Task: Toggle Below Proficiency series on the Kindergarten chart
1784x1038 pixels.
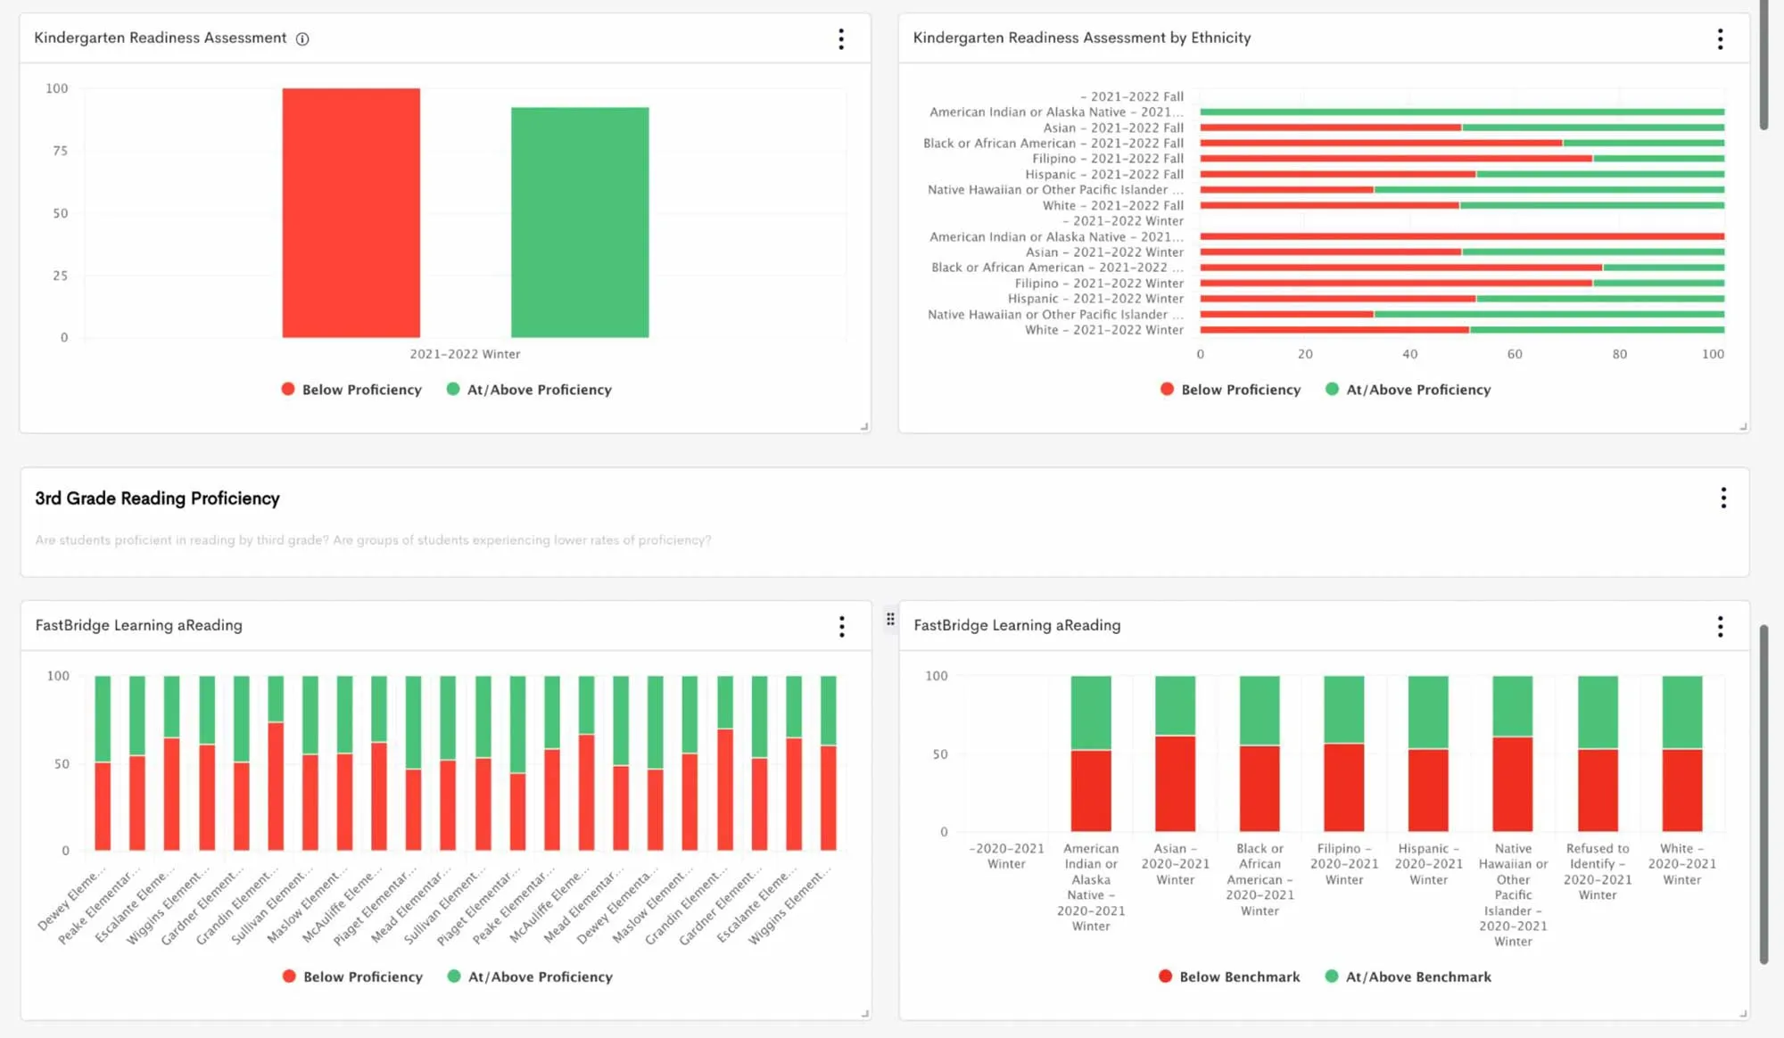Action: point(351,389)
